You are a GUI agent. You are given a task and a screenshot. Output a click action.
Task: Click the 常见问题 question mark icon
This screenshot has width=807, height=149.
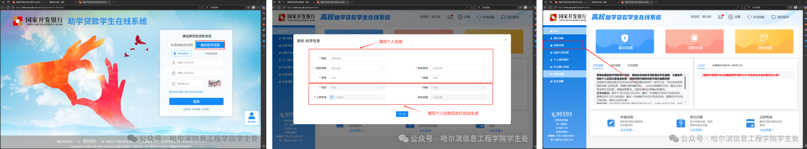pos(680,123)
